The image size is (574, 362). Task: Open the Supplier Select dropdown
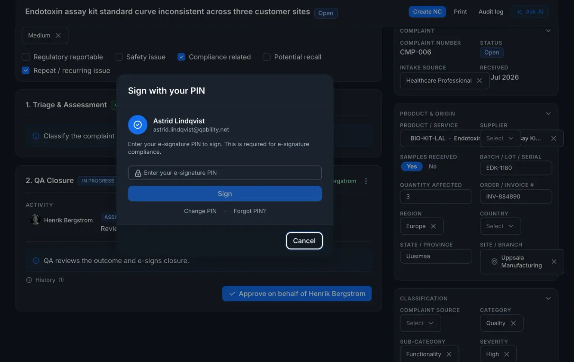click(500, 138)
